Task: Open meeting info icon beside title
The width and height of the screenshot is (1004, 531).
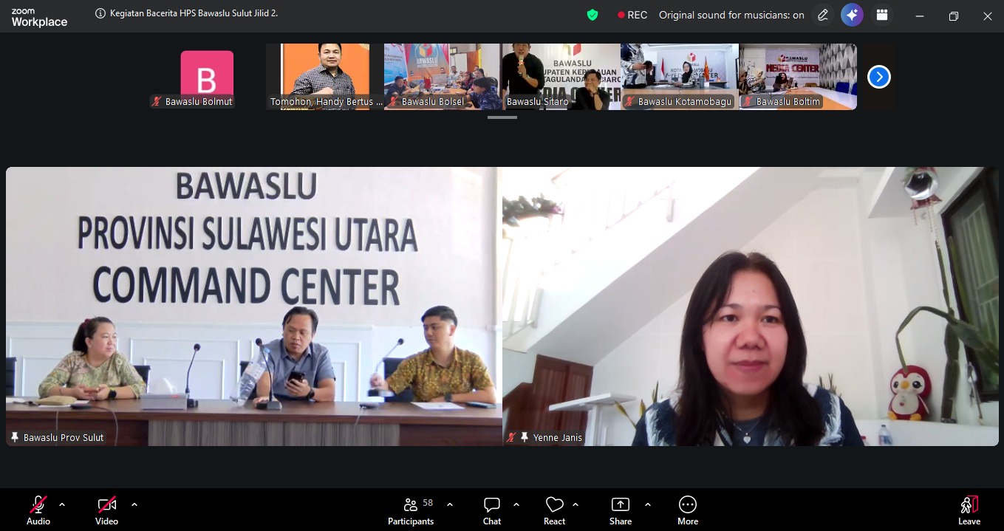Action: coord(100,13)
